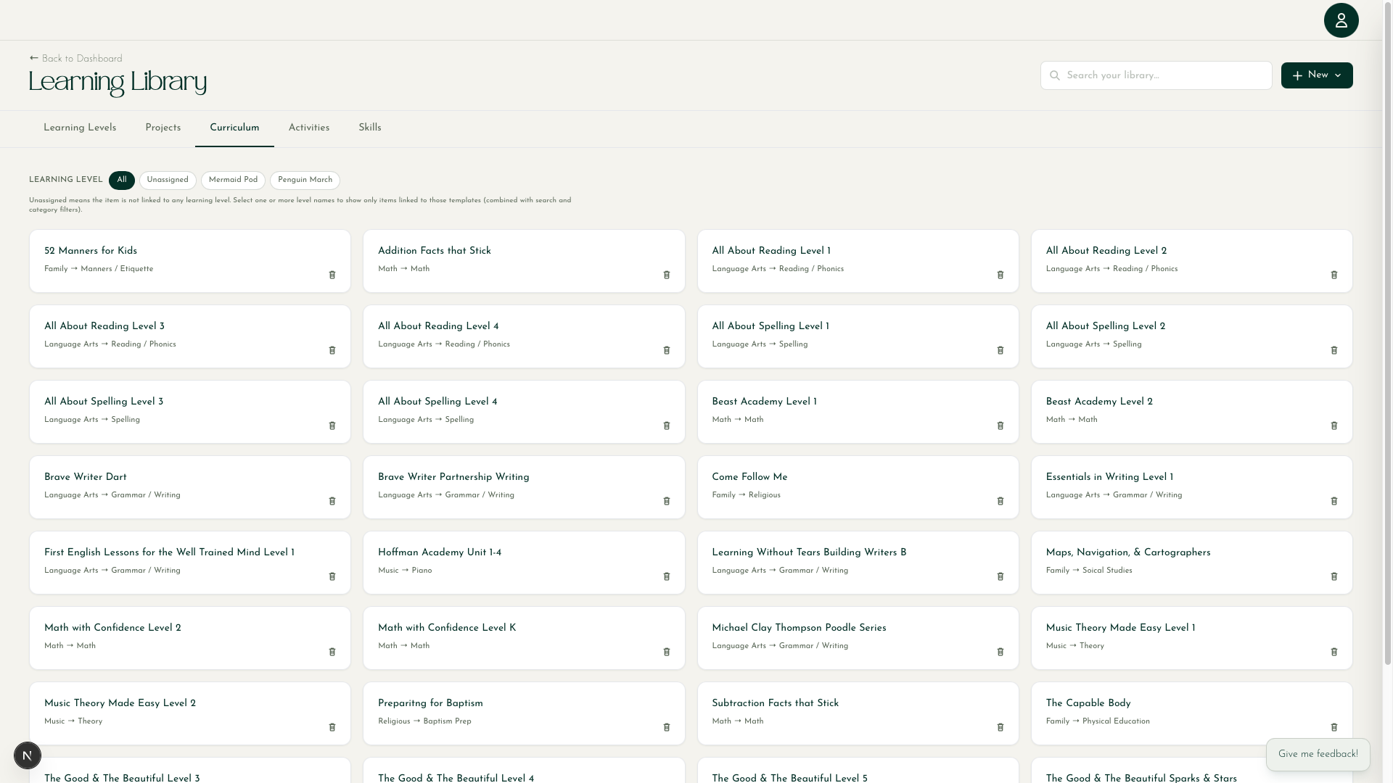Select the Curriculum tab
This screenshot has height=783, width=1393.
click(x=234, y=128)
